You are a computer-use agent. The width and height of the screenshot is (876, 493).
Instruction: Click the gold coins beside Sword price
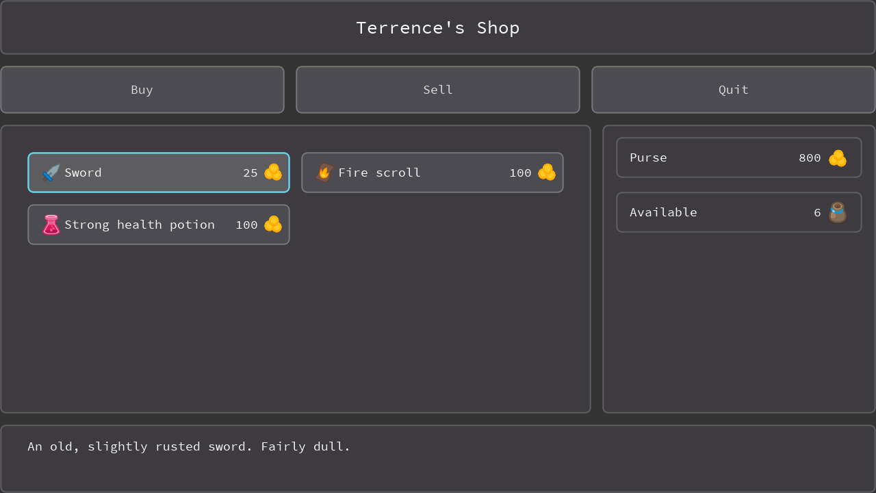(x=273, y=173)
